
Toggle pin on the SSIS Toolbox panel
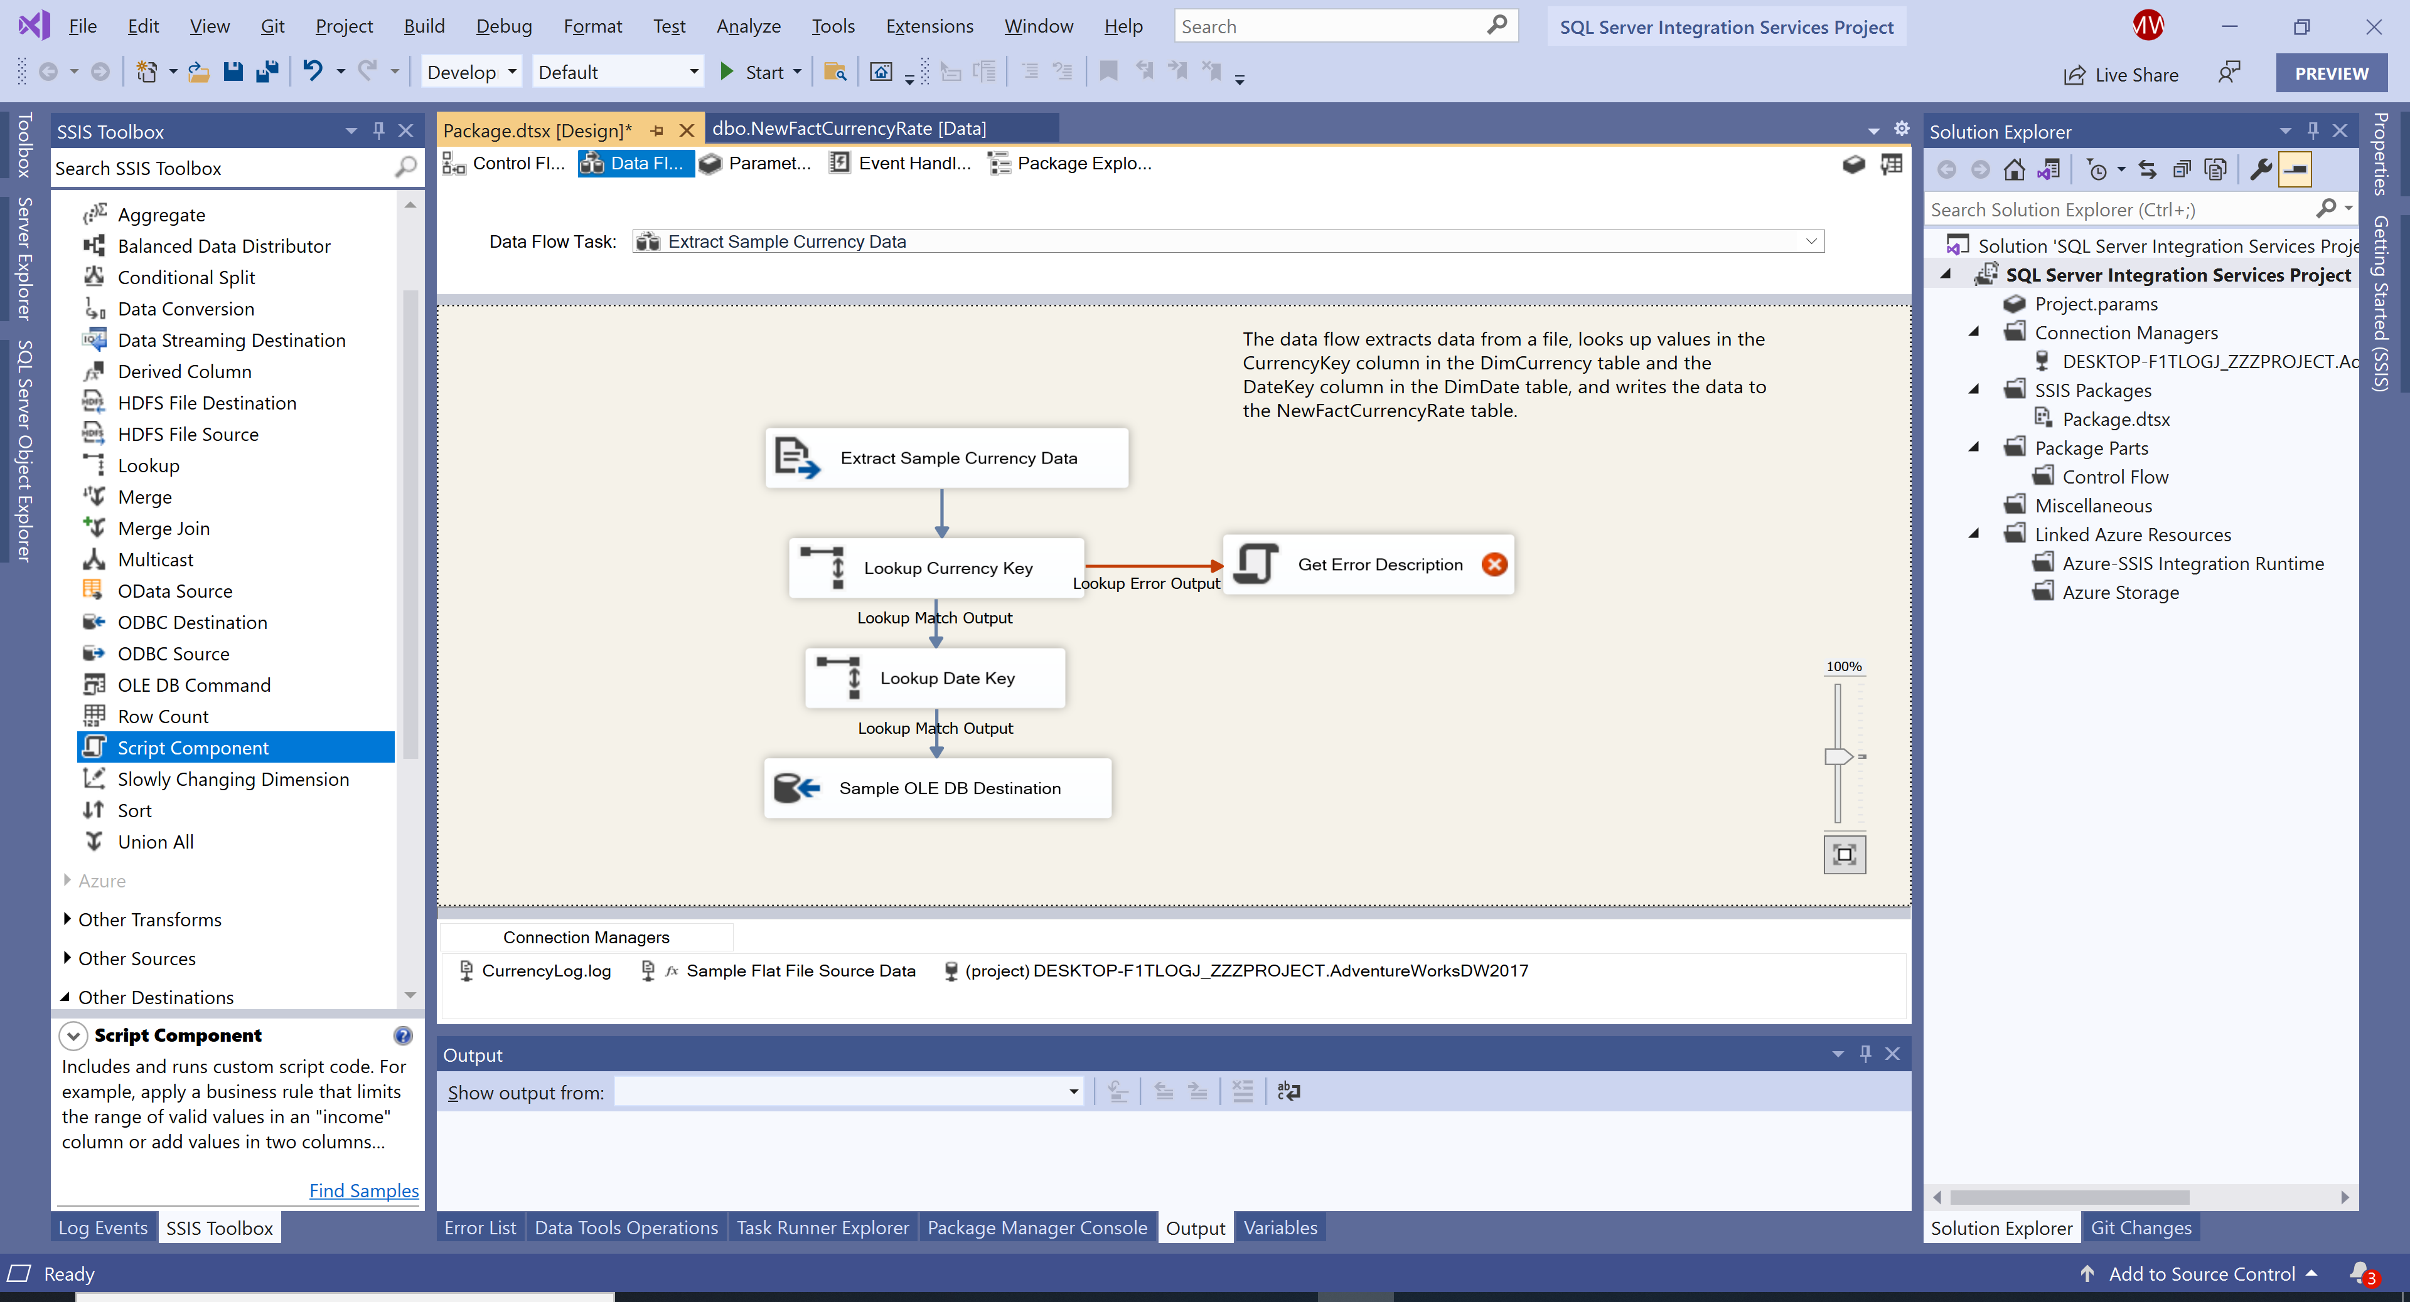coord(379,131)
